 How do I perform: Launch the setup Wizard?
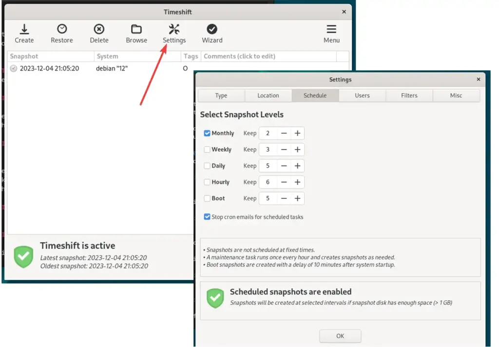click(x=212, y=34)
